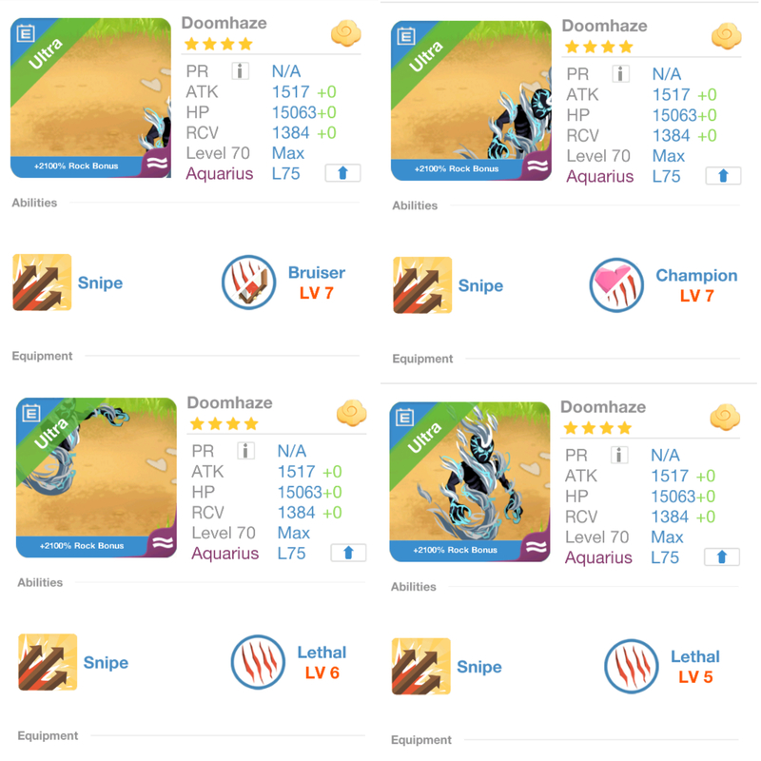Tap Snipe ability icon in Champion card
Image resolution: width=761 pixels, height=761 pixels.
pyautogui.click(x=422, y=285)
